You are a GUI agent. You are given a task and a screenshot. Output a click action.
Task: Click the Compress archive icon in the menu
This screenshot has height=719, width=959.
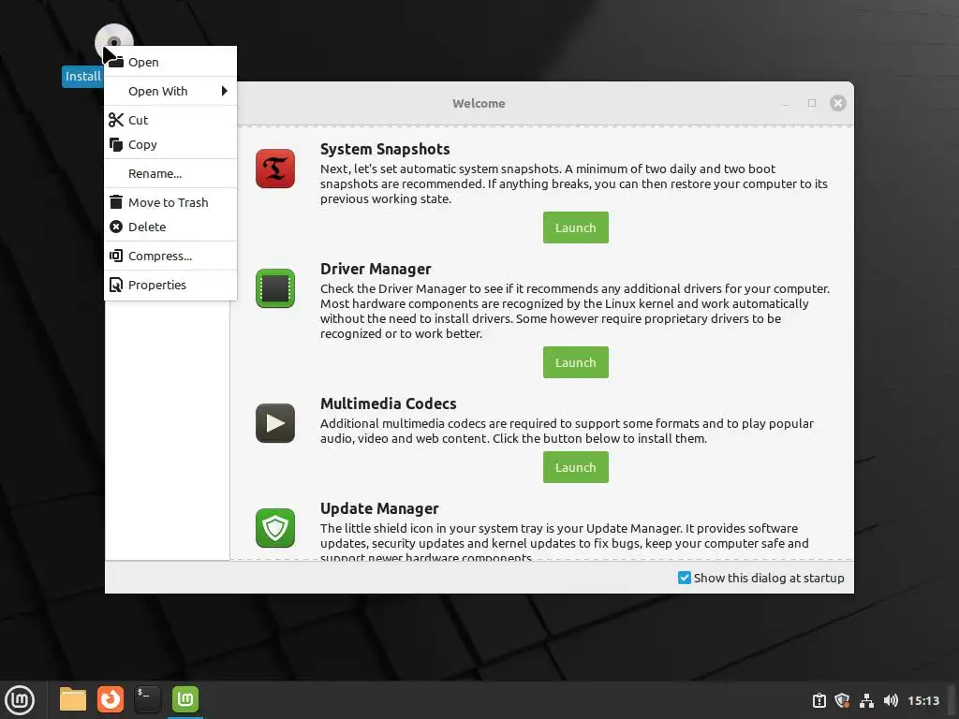point(116,256)
